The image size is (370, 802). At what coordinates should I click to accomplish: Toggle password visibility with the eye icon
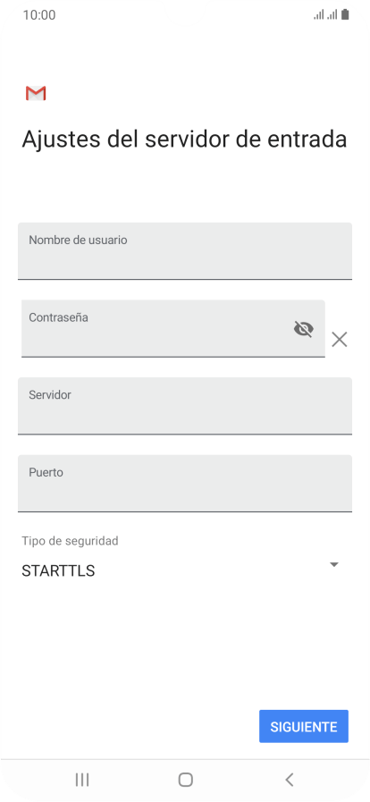point(304,329)
